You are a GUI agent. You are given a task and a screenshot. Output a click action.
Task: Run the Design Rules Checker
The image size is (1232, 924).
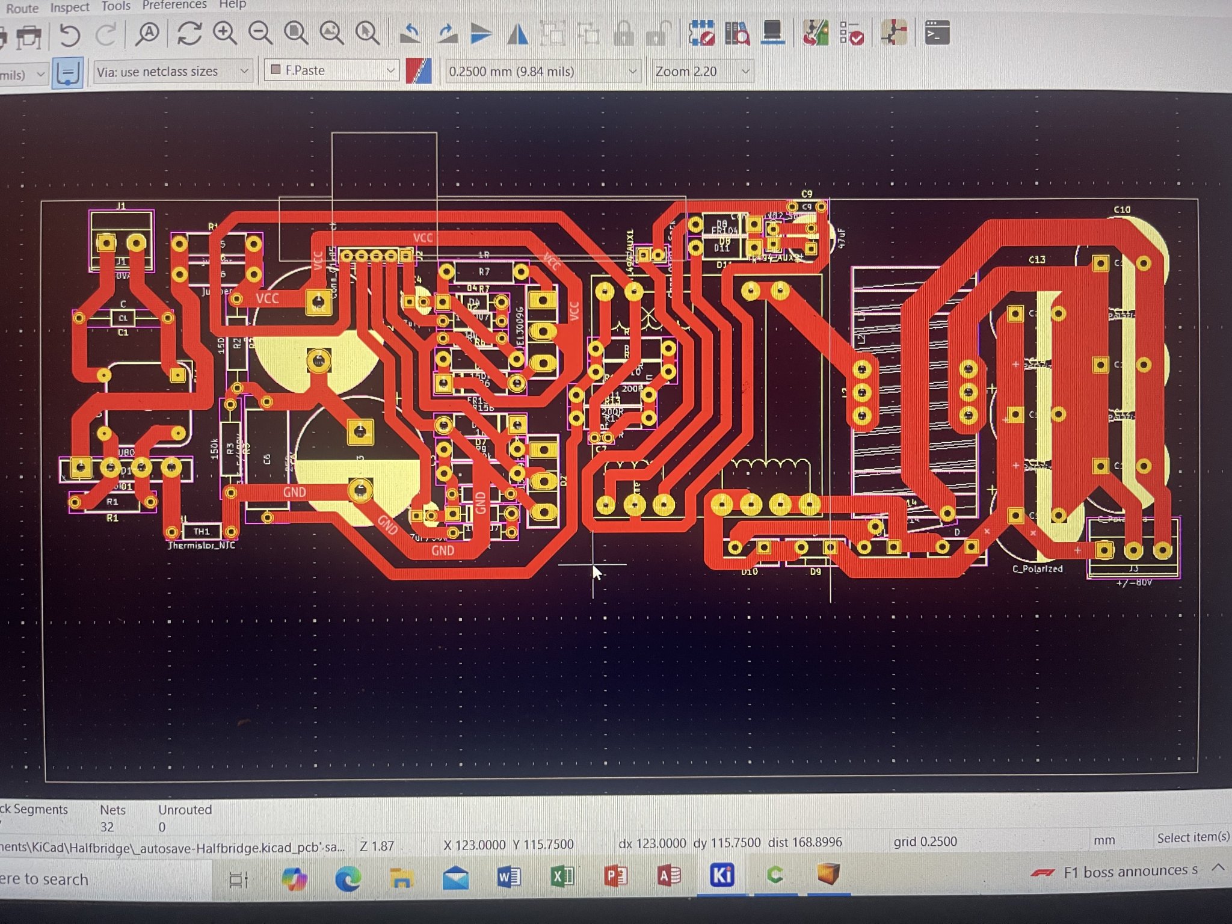[x=852, y=33]
